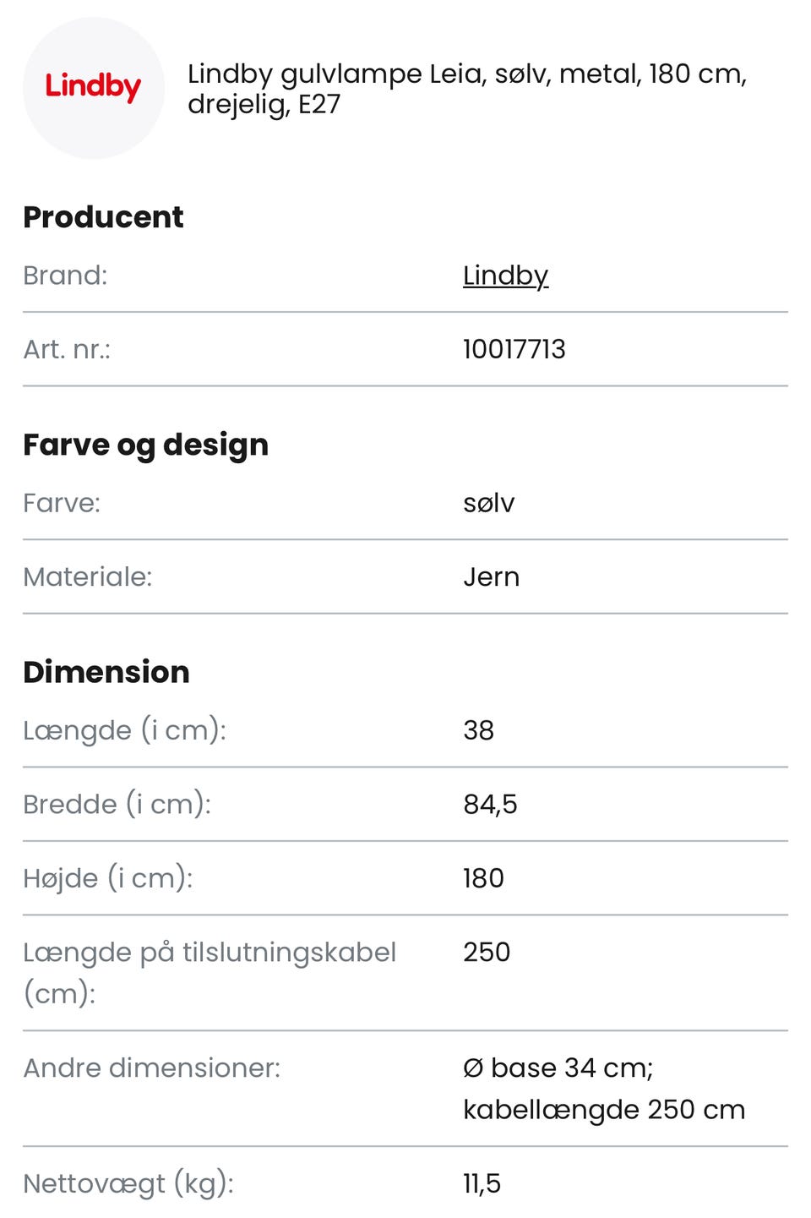This screenshot has width=811, height=1218.
Task: Click the cable length value 250
Action: point(487,952)
